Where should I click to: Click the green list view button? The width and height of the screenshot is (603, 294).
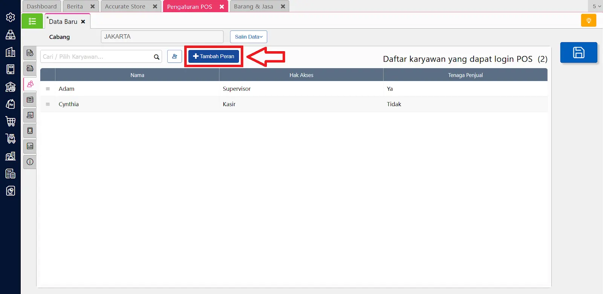click(32, 21)
